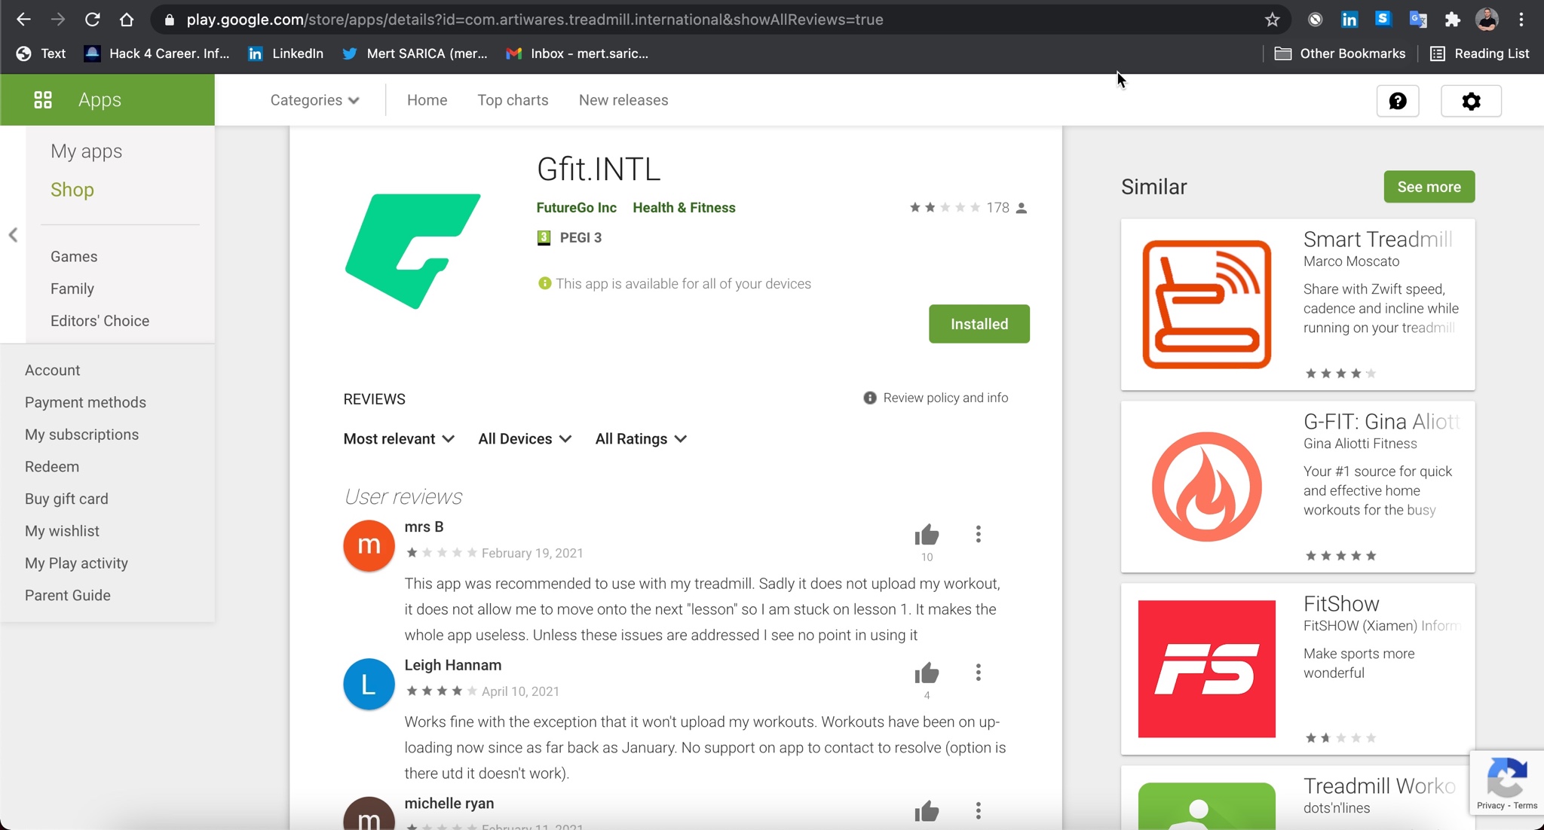Open the Home tab in Google Play
Screen dimensions: 1544x830
[427, 99]
